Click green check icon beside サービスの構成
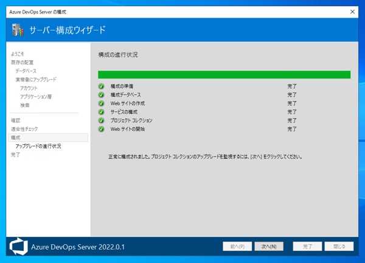Screen dimensions: 365x263 [101, 112]
